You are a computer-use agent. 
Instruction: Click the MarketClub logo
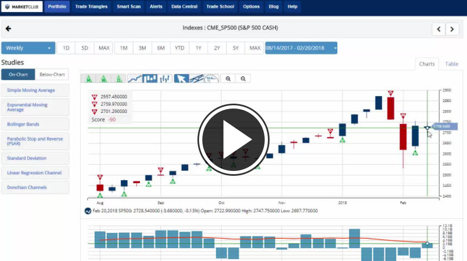pos(22,7)
